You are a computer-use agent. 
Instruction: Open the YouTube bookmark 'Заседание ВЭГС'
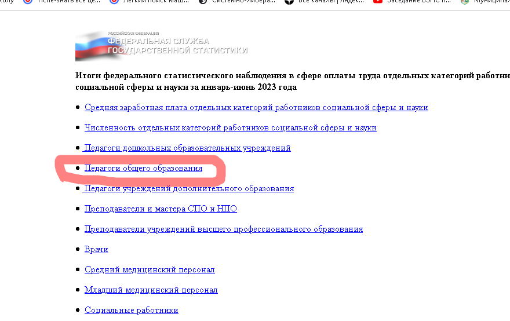coord(413,2)
